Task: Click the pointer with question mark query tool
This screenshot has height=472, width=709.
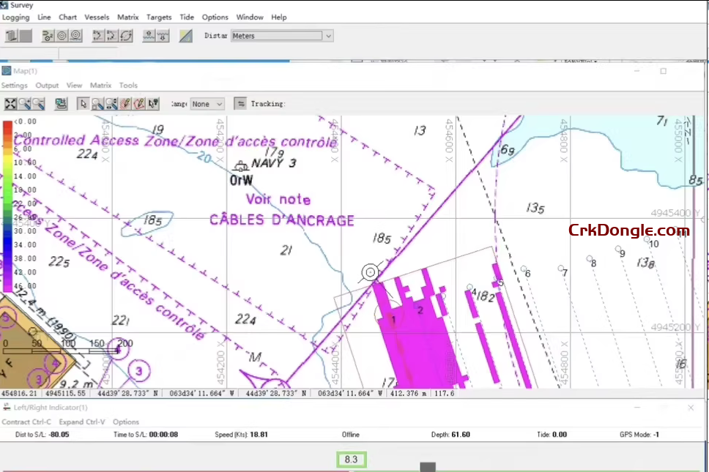Action: 153,104
